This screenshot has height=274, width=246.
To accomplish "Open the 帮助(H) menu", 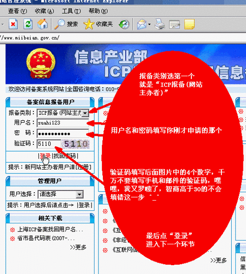I will (x=98, y=11).
